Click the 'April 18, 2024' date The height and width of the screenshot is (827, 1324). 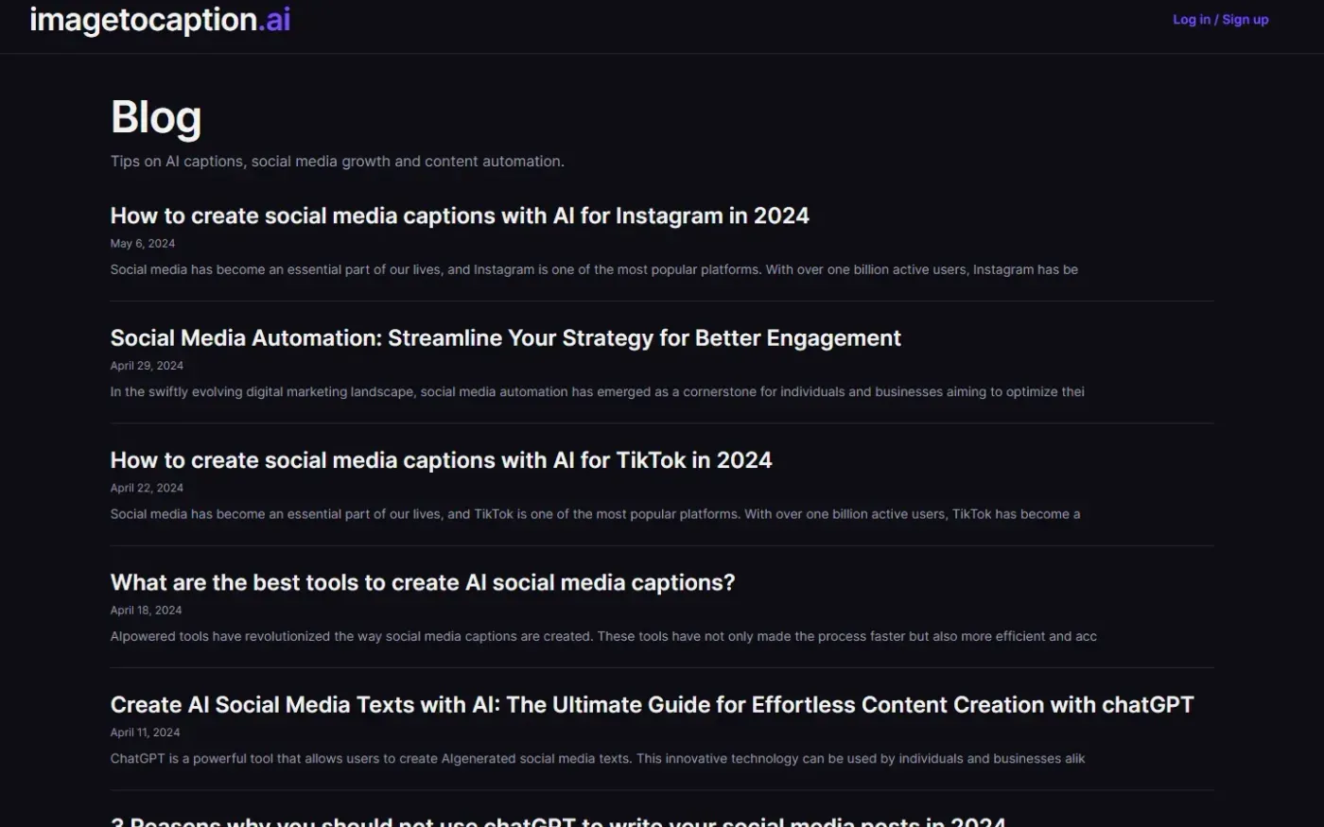click(x=146, y=611)
